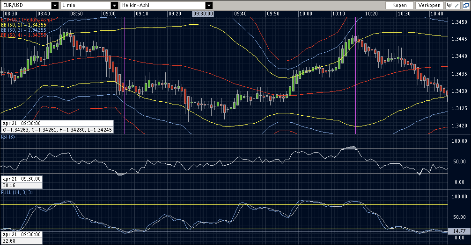
Task: Select the EUR/USD (Heikin-Ashi) legend label
Action: point(26,20)
